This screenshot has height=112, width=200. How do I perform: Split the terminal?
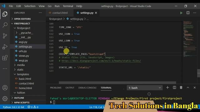pos(174,88)
